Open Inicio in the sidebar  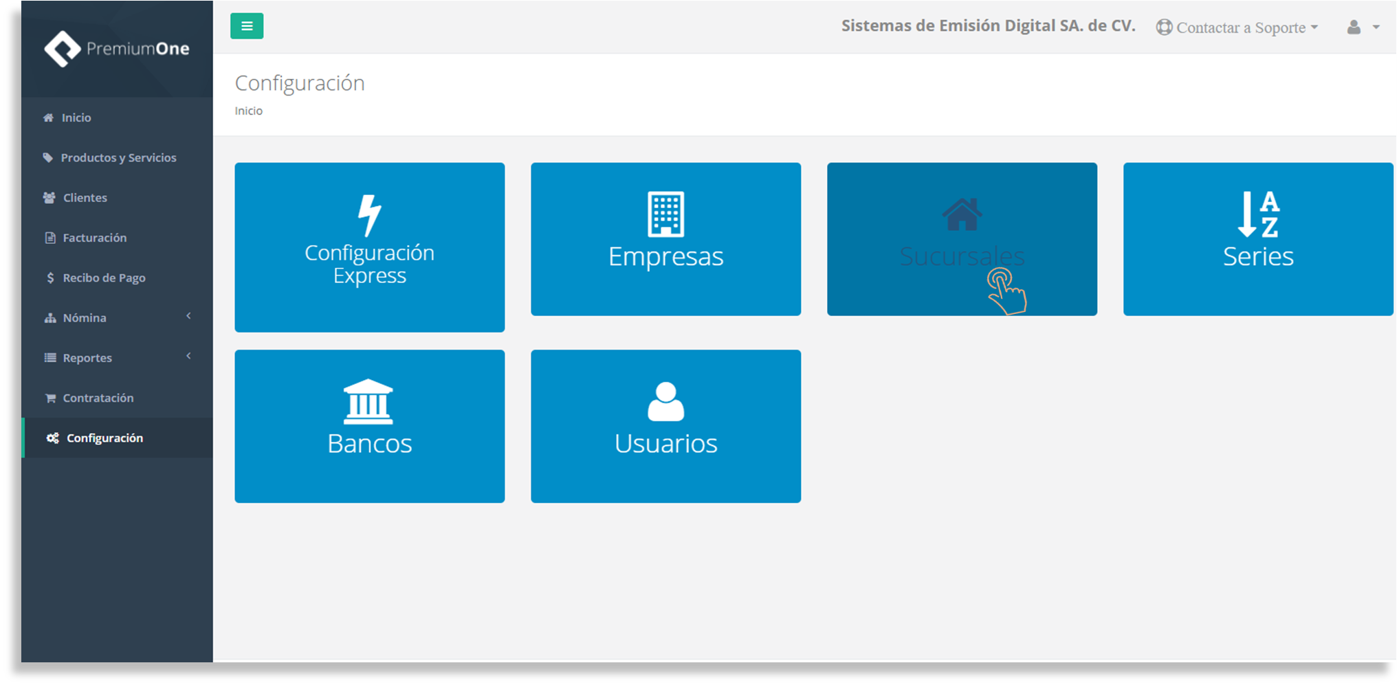(x=76, y=117)
